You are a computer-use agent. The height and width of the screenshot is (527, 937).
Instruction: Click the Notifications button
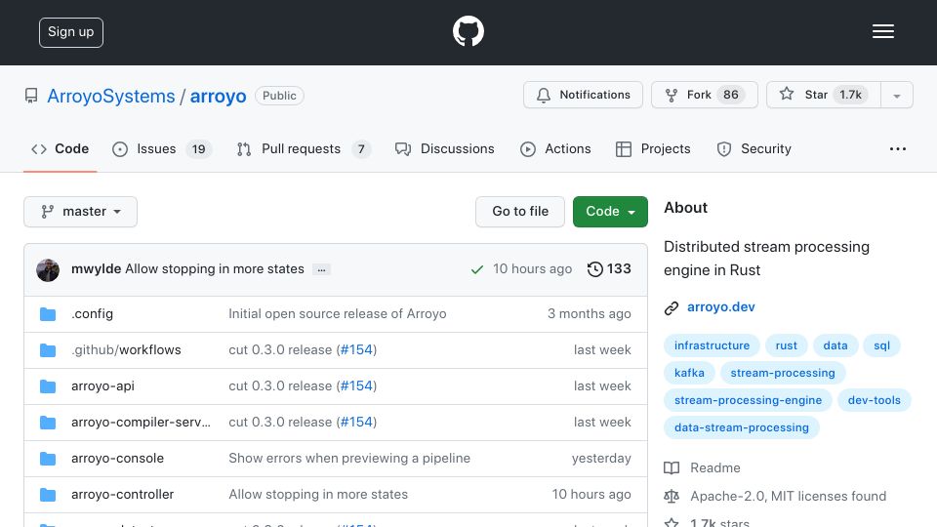583,95
